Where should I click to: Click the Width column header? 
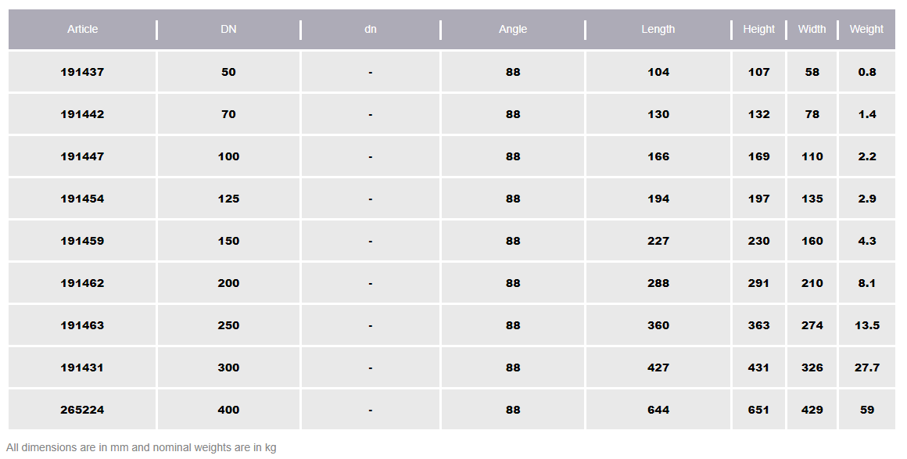pyautogui.click(x=812, y=30)
